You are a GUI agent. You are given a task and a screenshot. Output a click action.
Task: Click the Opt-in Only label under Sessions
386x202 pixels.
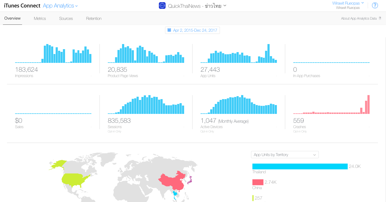115,131
